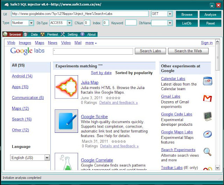The height and width of the screenshot is (185, 224).
Task: Open the Web link
Action: point(11,43)
